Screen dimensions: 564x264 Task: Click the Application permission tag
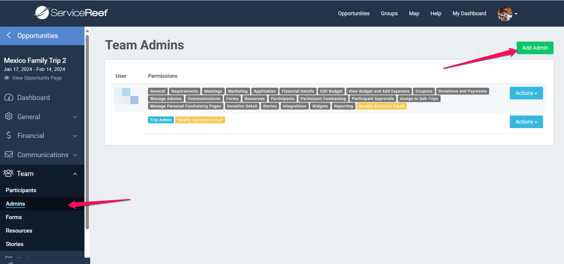[x=265, y=91]
